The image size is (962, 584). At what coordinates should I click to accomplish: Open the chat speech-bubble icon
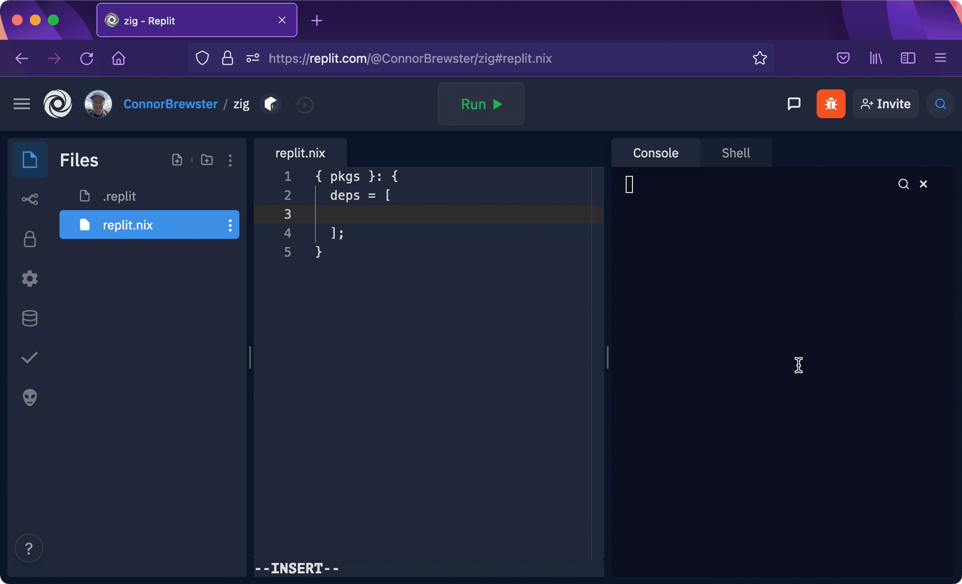[x=794, y=104]
